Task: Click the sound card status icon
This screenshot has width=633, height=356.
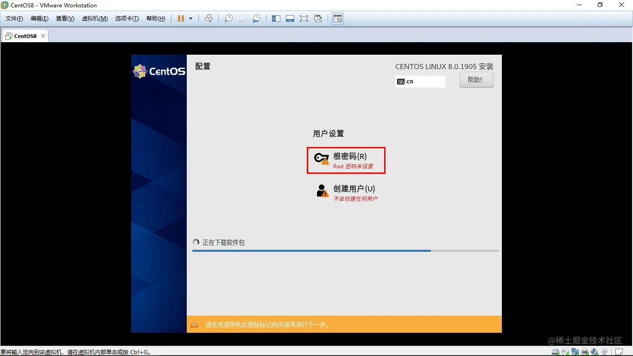Action: (x=595, y=352)
